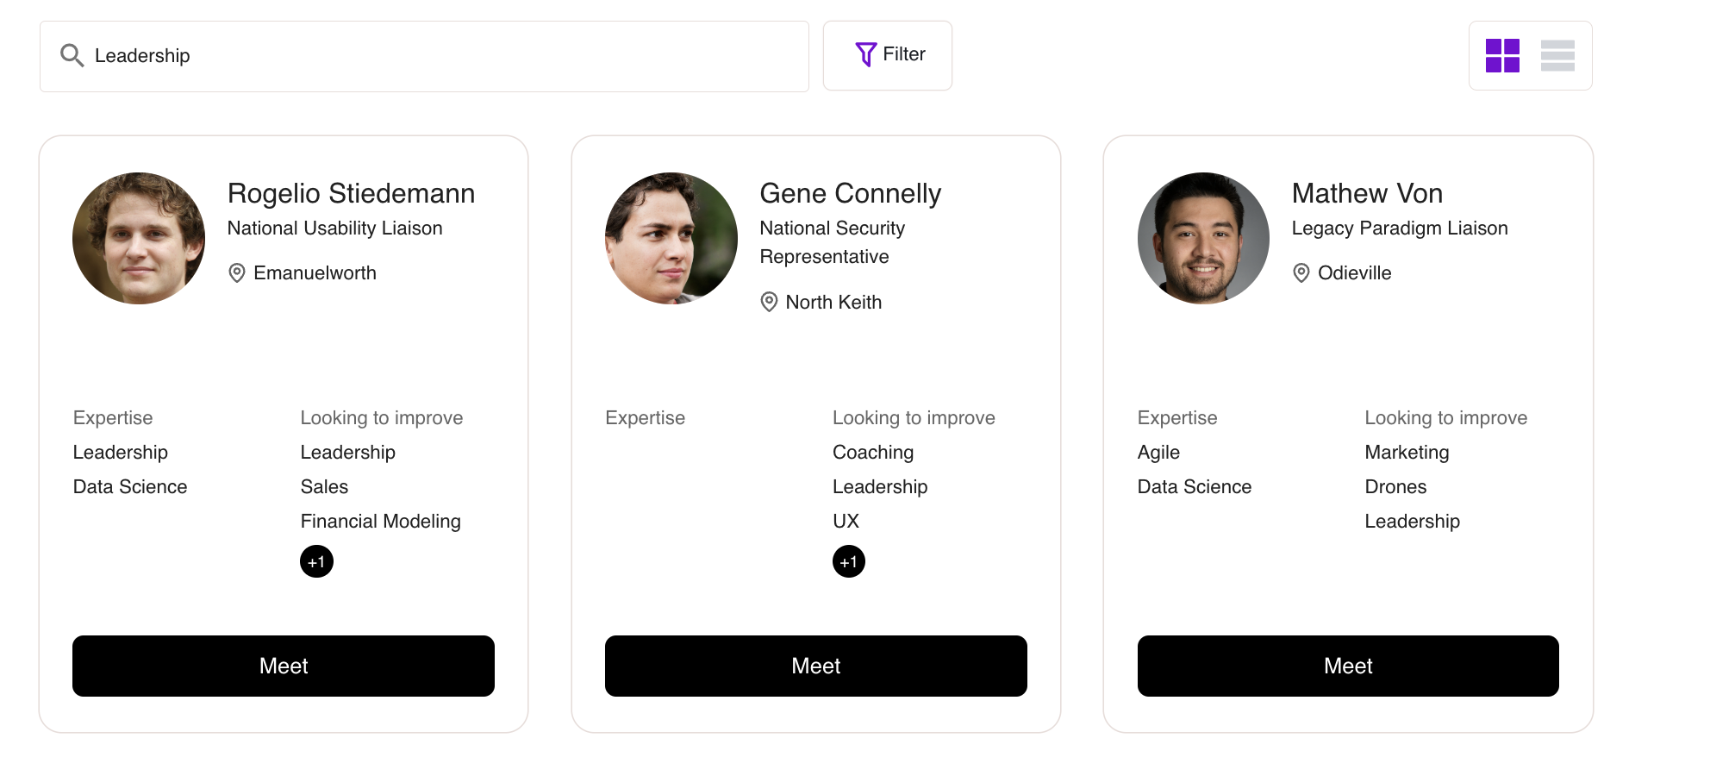The image size is (1710, 757).
Task: Switch to grid view layout
Action: click(1502, 55)
